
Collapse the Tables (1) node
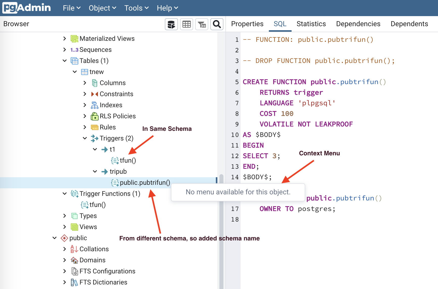click(x=65, y=61)
